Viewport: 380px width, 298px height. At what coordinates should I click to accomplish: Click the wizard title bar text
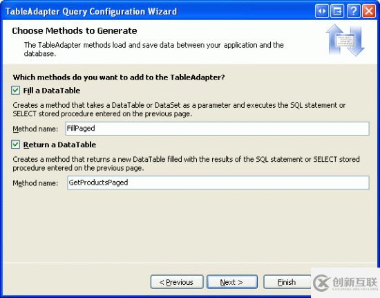tap(91, 12)
